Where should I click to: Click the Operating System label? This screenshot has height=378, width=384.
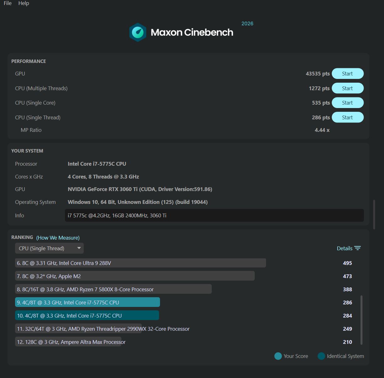pos(35,202)
